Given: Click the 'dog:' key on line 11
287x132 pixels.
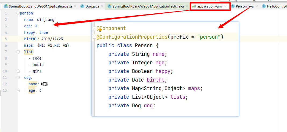Looking at the screenshot, I should (x=28, y=78).
